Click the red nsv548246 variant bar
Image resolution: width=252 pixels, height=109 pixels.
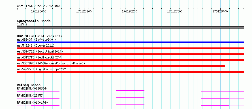pyautogui.click(x=130, y=48)
